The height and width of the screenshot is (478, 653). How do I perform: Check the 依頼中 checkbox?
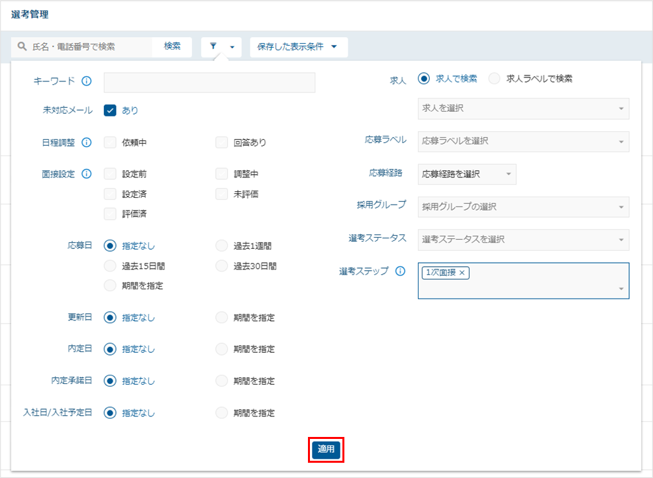coord(110,142)
